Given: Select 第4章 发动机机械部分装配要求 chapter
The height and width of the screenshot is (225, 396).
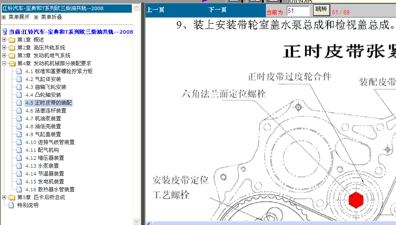Looking at the screenshot, I should point(54,63).
